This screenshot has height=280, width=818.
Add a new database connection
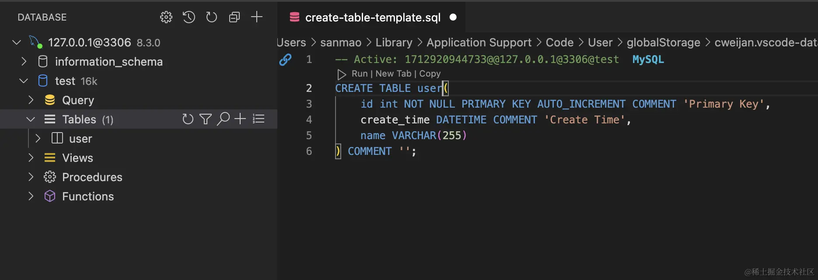[x=257, y=17]
